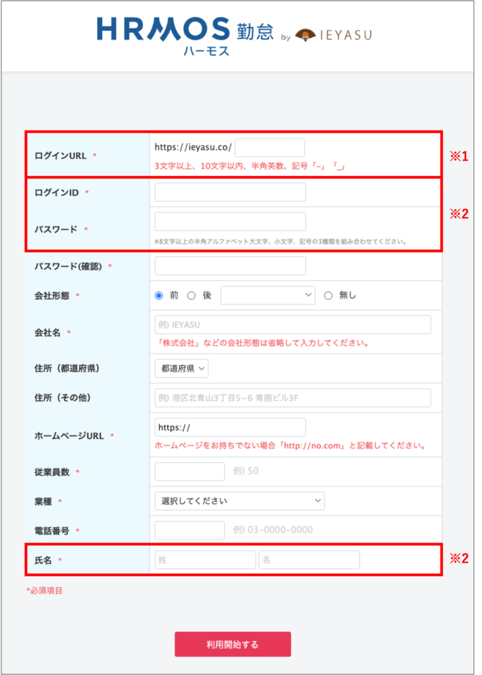Click the 「株式会社」などの会社形態は省略 hint text
482x675 pixels.
pyautogui.click(x=262, y=343)
